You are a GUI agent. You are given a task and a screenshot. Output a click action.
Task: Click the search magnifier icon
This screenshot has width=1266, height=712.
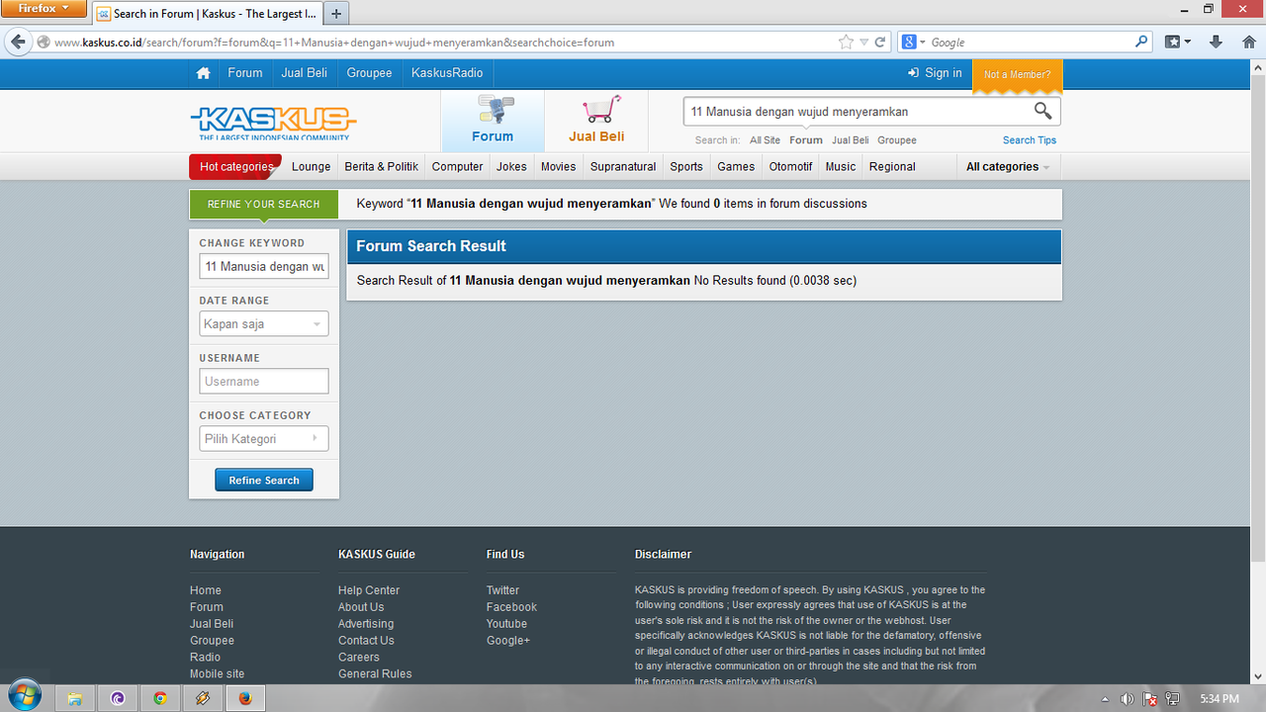click(1042, 111)
